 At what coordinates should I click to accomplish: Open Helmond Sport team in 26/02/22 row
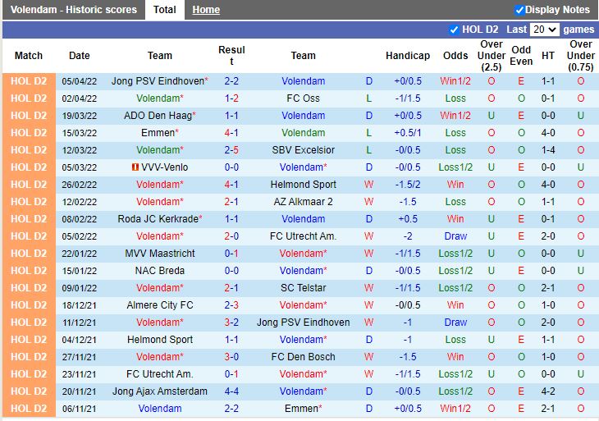coord(304,185)
